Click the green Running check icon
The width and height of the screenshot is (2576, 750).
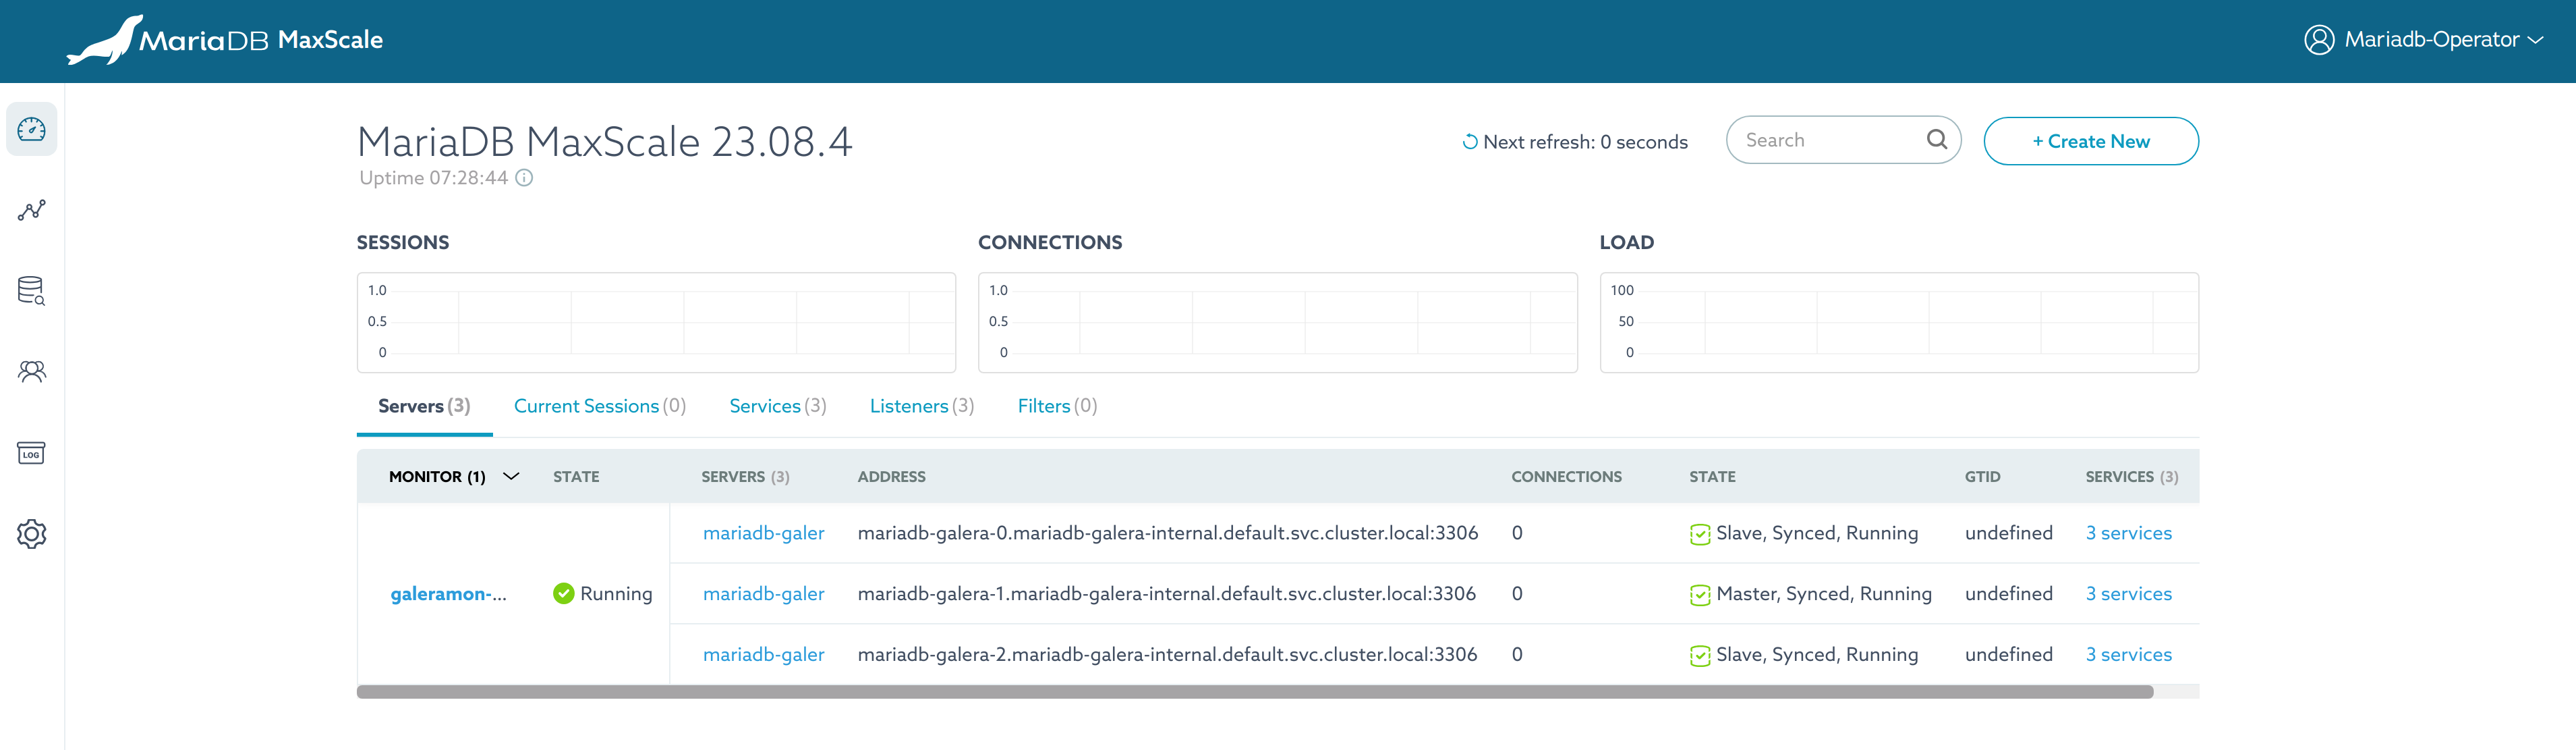pos(564,594)
